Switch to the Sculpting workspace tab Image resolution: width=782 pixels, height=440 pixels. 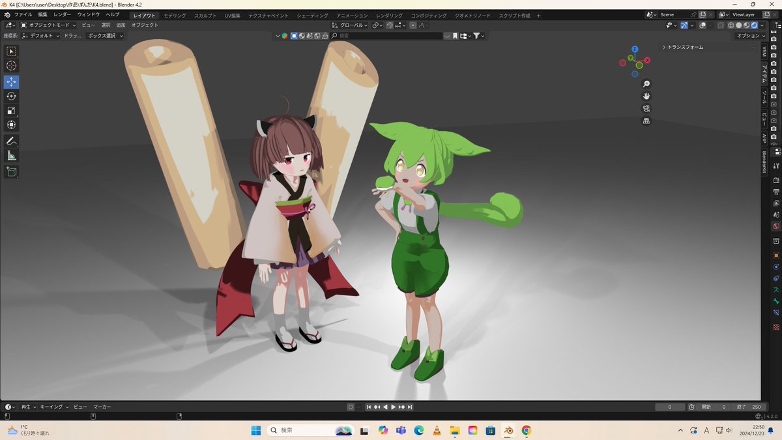(x=205, y=15)
